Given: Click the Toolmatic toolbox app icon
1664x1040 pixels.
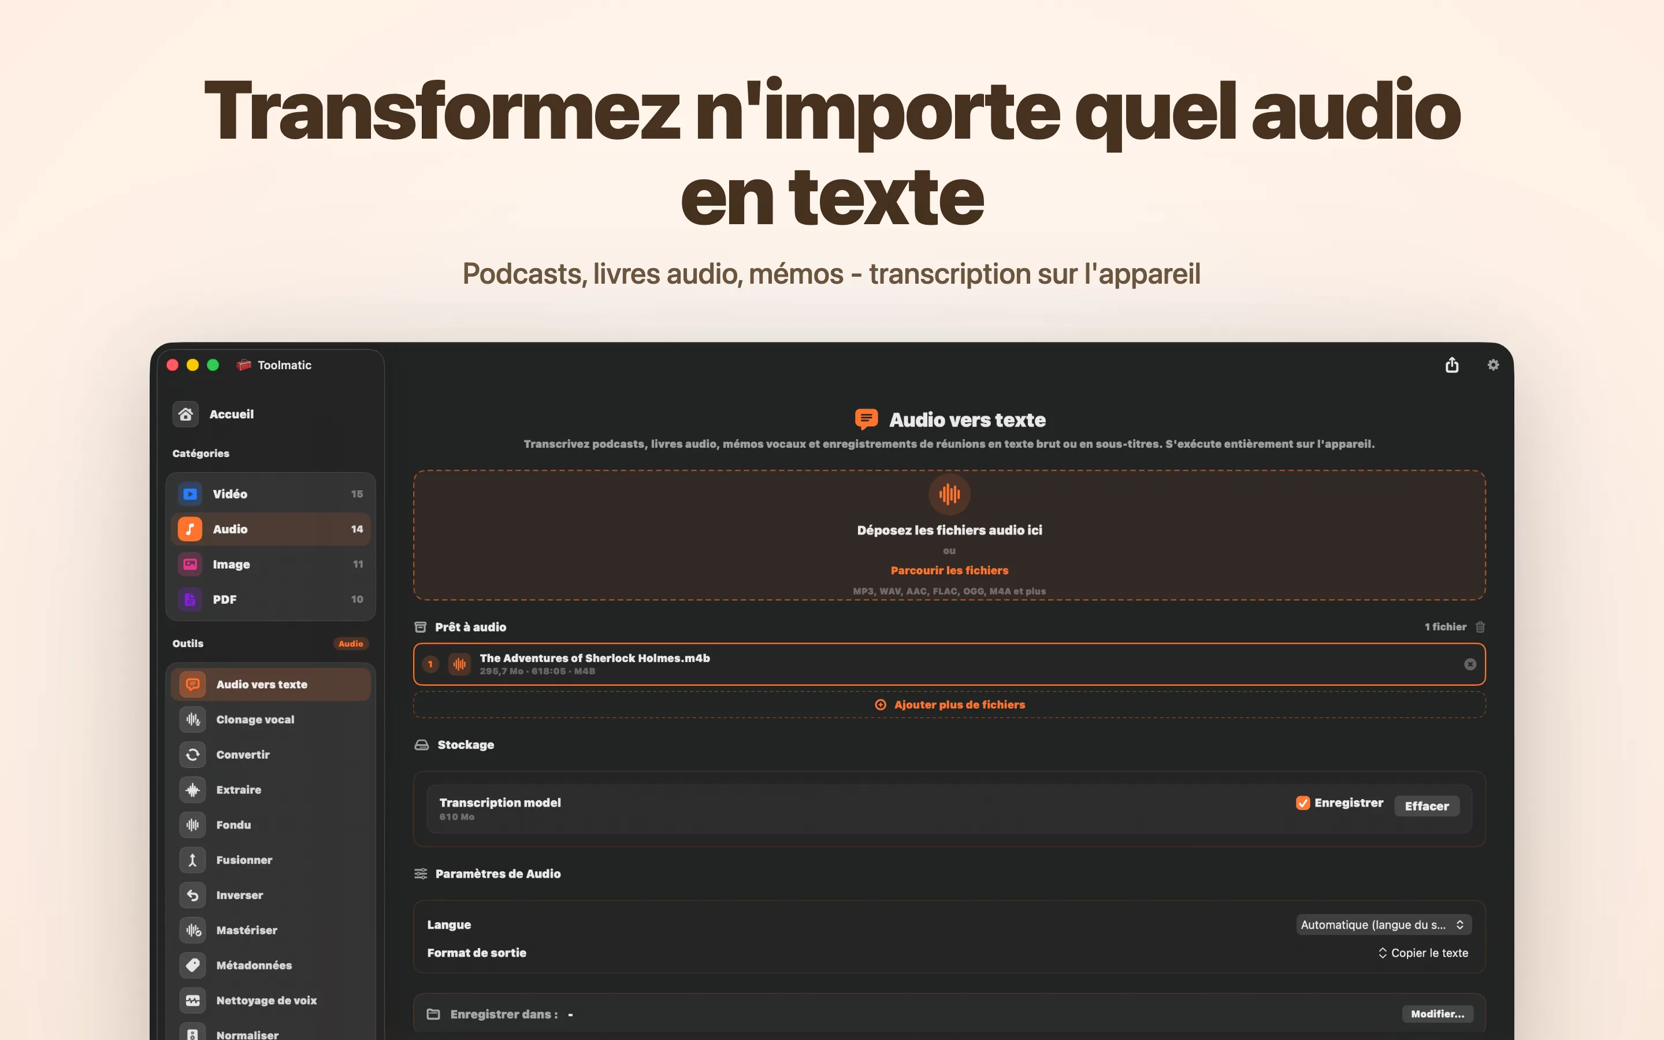Looking at the screenshot, I should tap(243, 365).
